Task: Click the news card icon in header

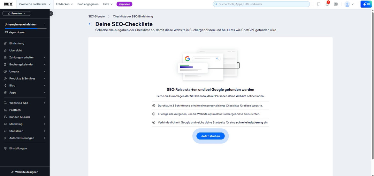Action: (x=336, y=4)
